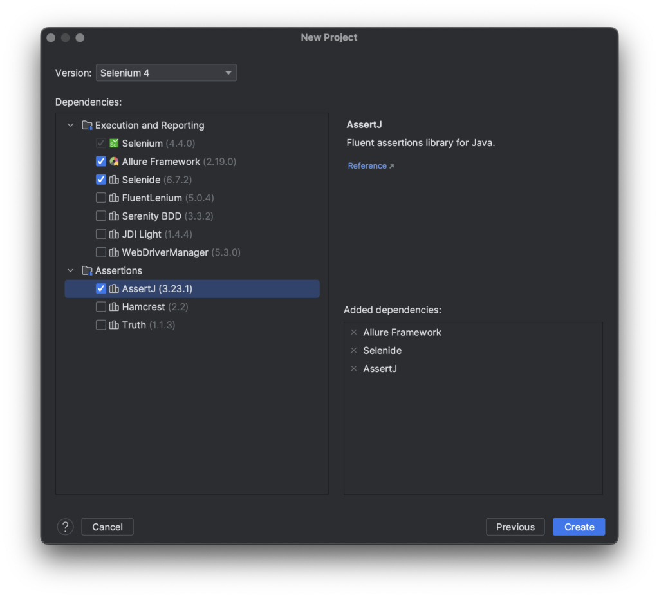Image resolution: width=659 pixels, height=598 pixels.
Task: Check the Truth (1.1.3) checkbox
Action: tap(100, 324)
